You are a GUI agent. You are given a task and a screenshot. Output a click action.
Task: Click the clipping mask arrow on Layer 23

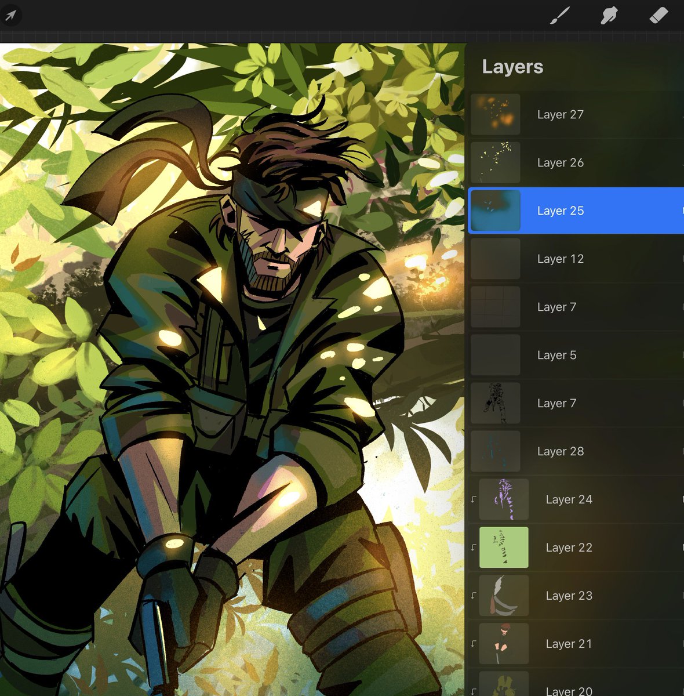click(474, 596)
